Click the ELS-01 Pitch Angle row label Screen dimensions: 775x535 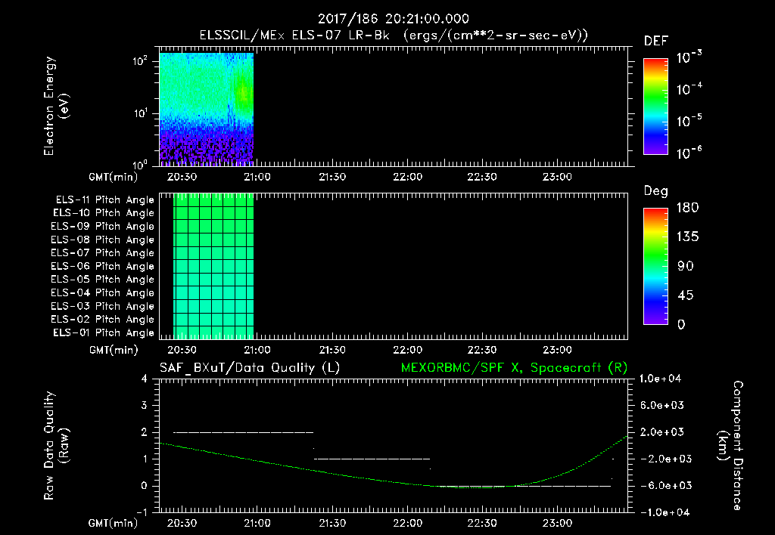coord(104,333)
